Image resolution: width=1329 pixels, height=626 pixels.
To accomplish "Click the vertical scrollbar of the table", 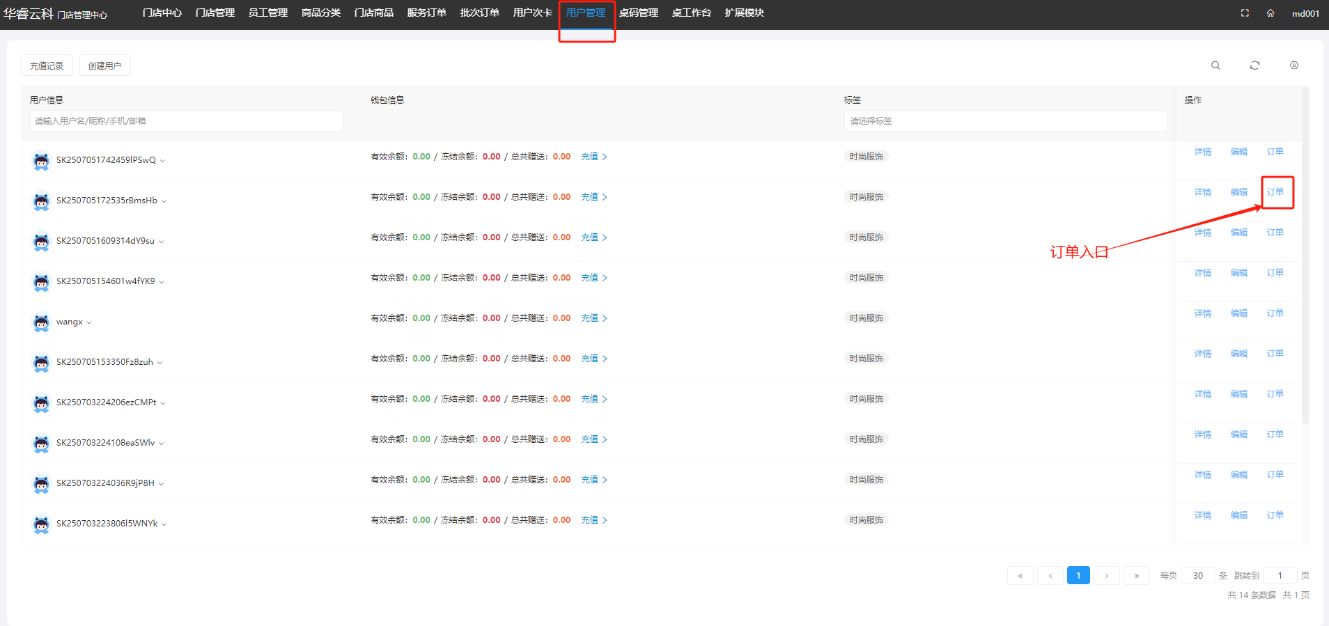I will 1305,279.
